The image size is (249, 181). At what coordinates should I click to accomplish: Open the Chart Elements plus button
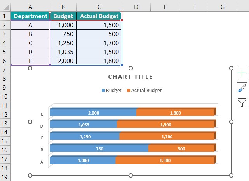coord(242,73)
